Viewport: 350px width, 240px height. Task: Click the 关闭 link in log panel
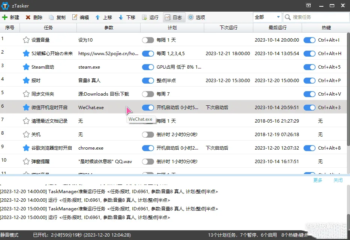tap(338, 180)
